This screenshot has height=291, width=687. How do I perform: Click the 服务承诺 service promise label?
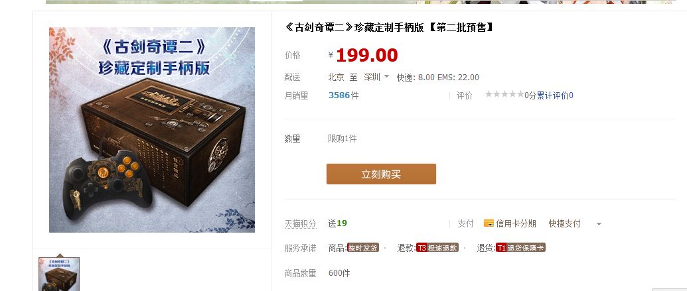pyautogui.click(x=300, y=248)
